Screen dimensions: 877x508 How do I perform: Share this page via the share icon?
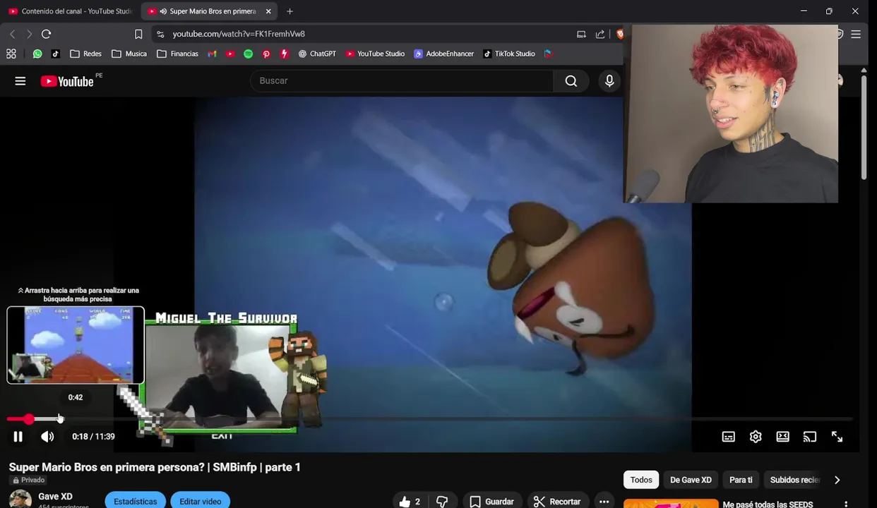(600, 34)
